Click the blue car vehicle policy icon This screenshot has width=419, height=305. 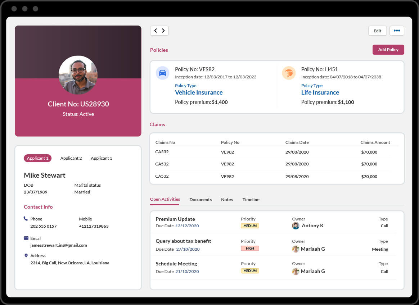point(162,73)
